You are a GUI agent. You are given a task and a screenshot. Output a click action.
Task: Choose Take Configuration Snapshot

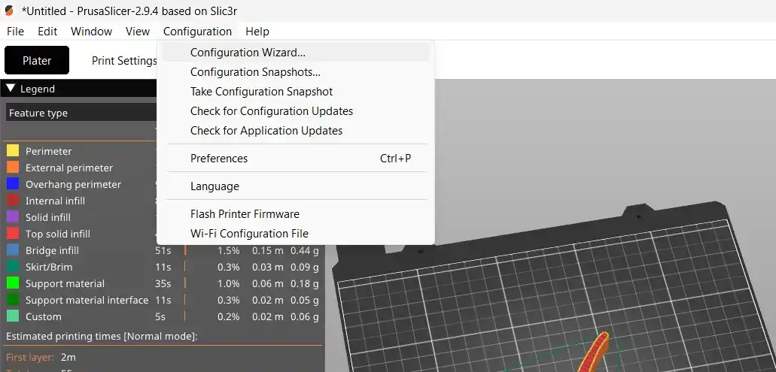261,92
